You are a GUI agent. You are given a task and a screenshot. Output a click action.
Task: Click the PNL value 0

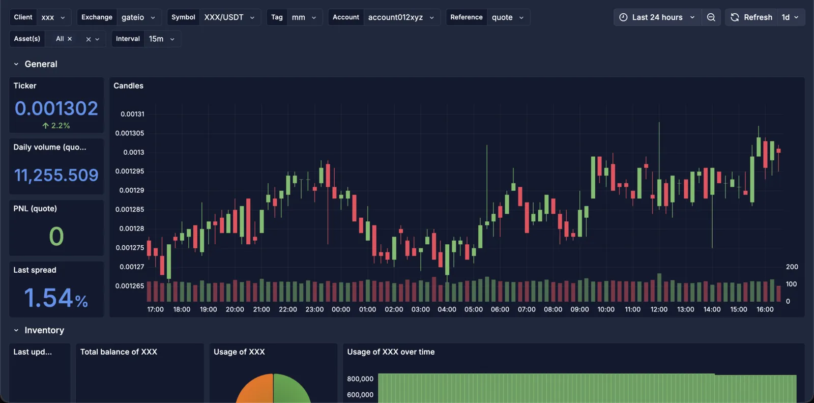pos(56,237)
